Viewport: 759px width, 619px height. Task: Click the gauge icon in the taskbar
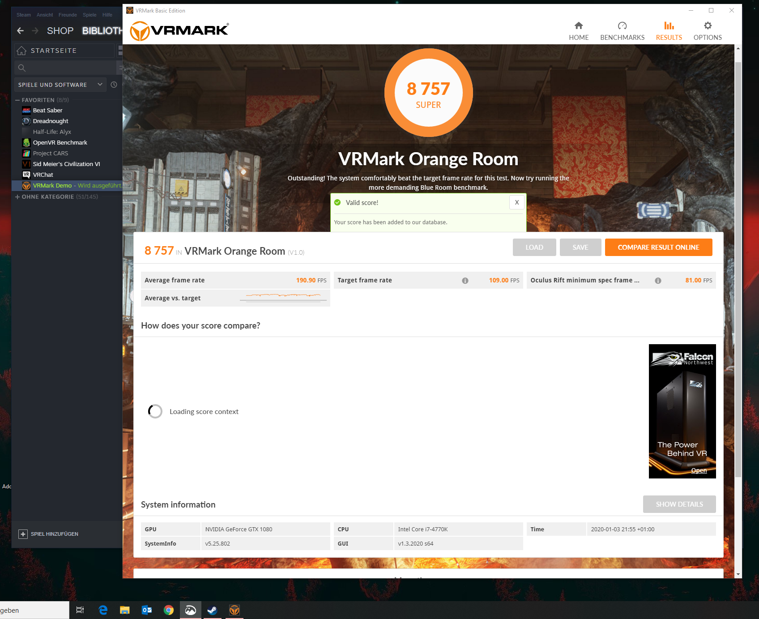click(x=190, y=610)
